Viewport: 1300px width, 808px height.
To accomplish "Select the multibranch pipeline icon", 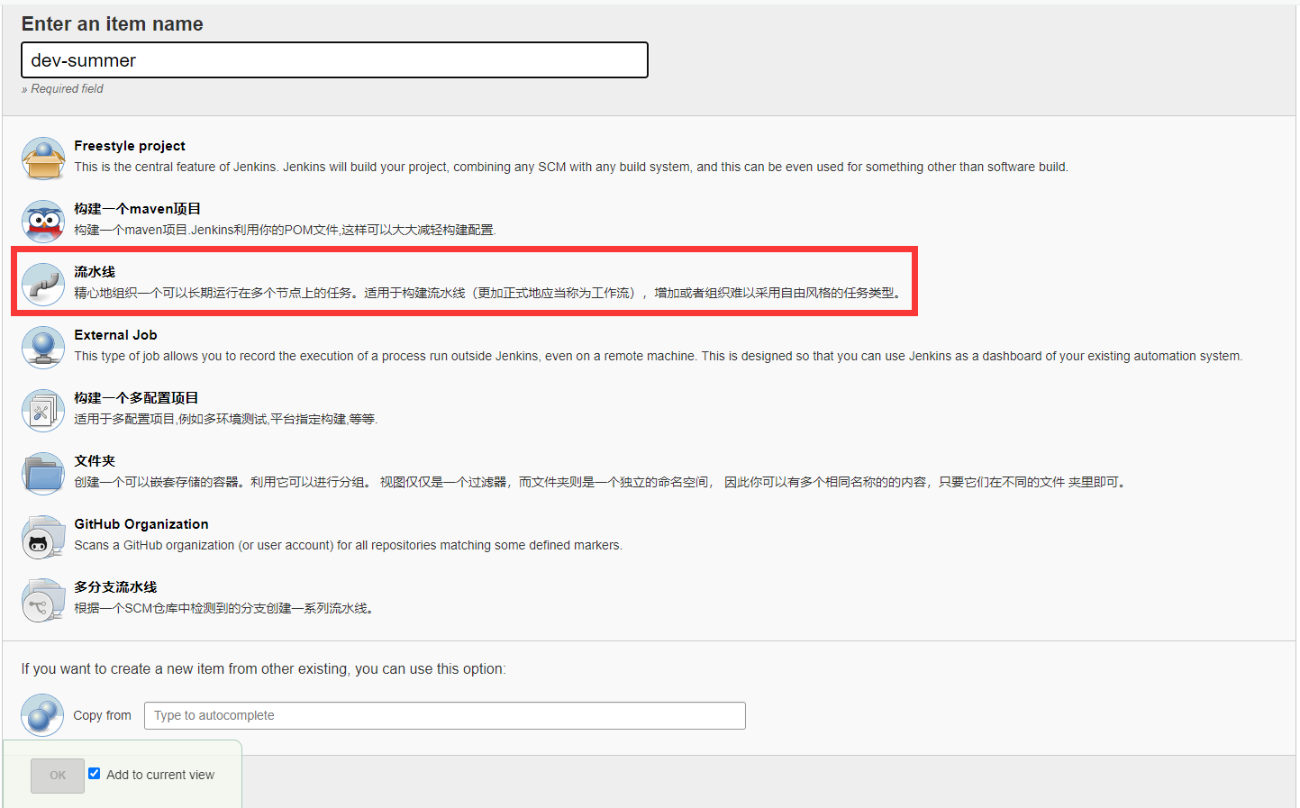I will pyautogui.click(x=42, y=600).
